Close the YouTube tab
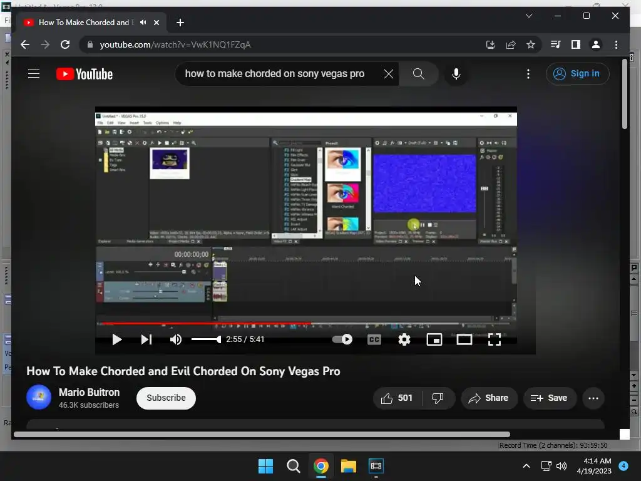Image resolution: width=641 pixels, height=481 pixels. coord(156,23)
